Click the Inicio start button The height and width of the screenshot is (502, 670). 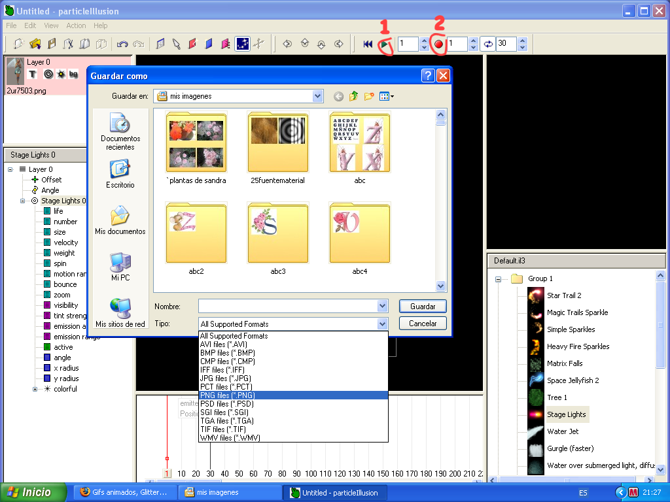click(x=33, y=492)
